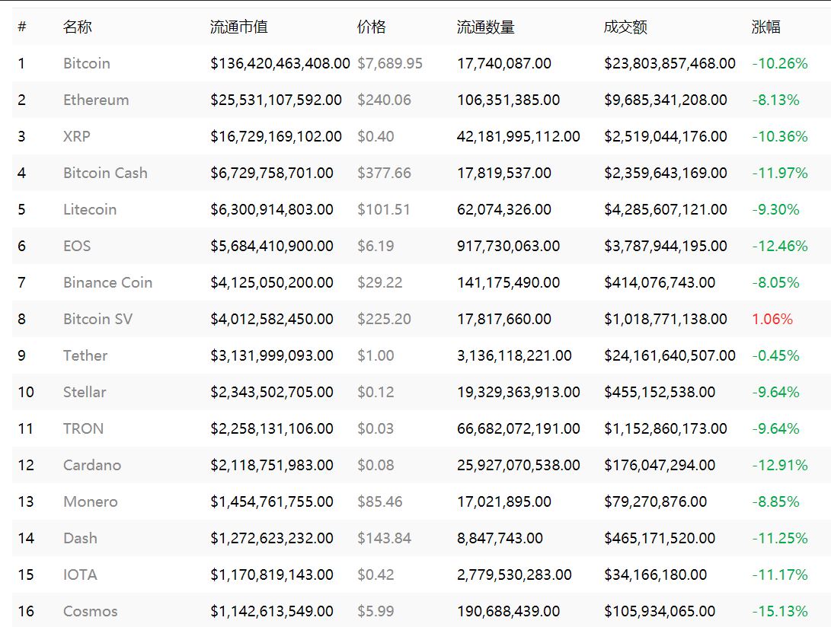Click the EOS name link
The image size is (831, 627).
click(77, 247)
